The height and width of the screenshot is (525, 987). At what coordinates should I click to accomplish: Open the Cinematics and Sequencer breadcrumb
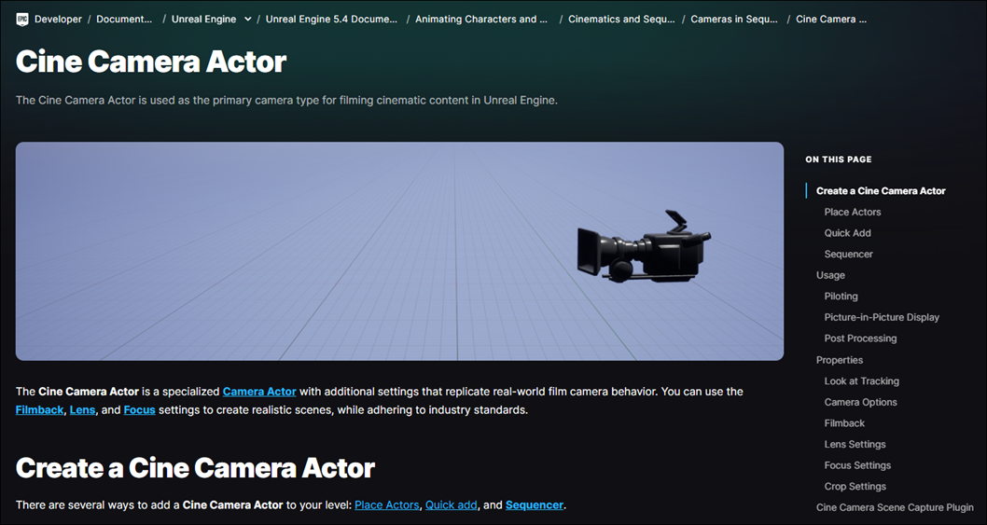click(621, 19)
